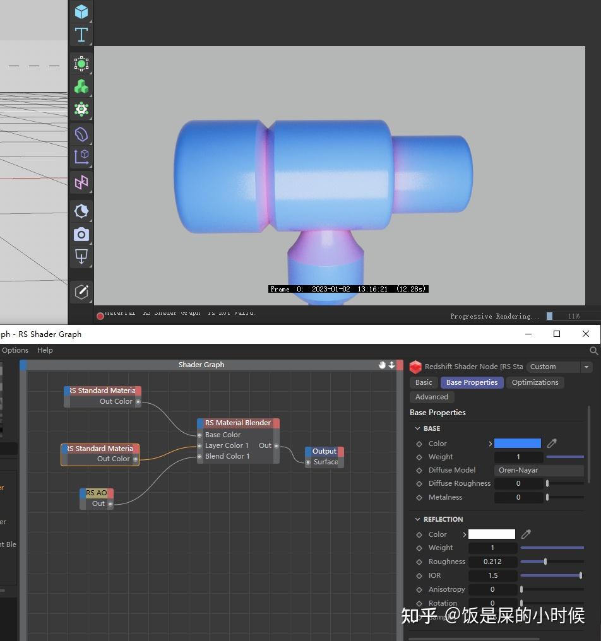
Task: Click the symmetry mirror icon in toolbar
Action: pyautogui.click(x=81, y=182)
